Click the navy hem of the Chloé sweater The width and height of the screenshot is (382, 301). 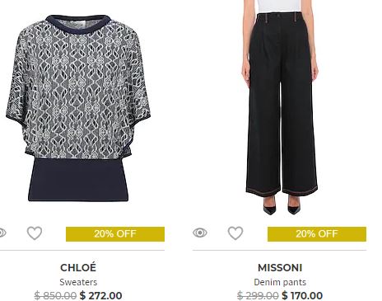tap(78, 180)
